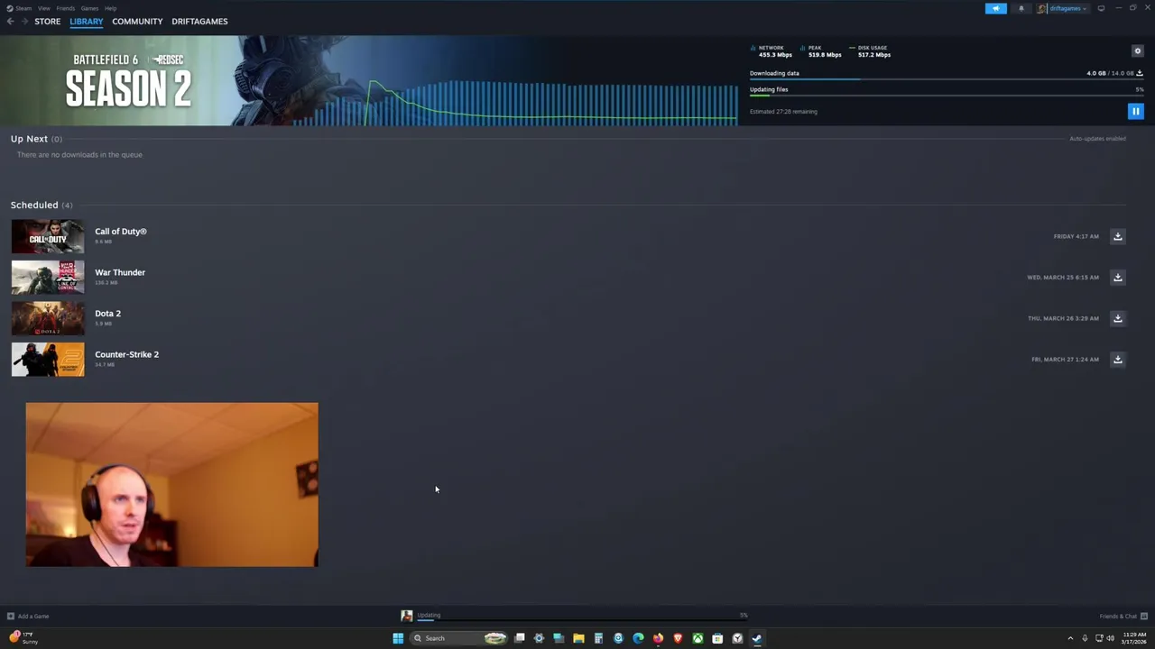This screenshot has height=649, width=1155.
Task: Pause the Battlefield 6 download
Action: point(1135,111)
